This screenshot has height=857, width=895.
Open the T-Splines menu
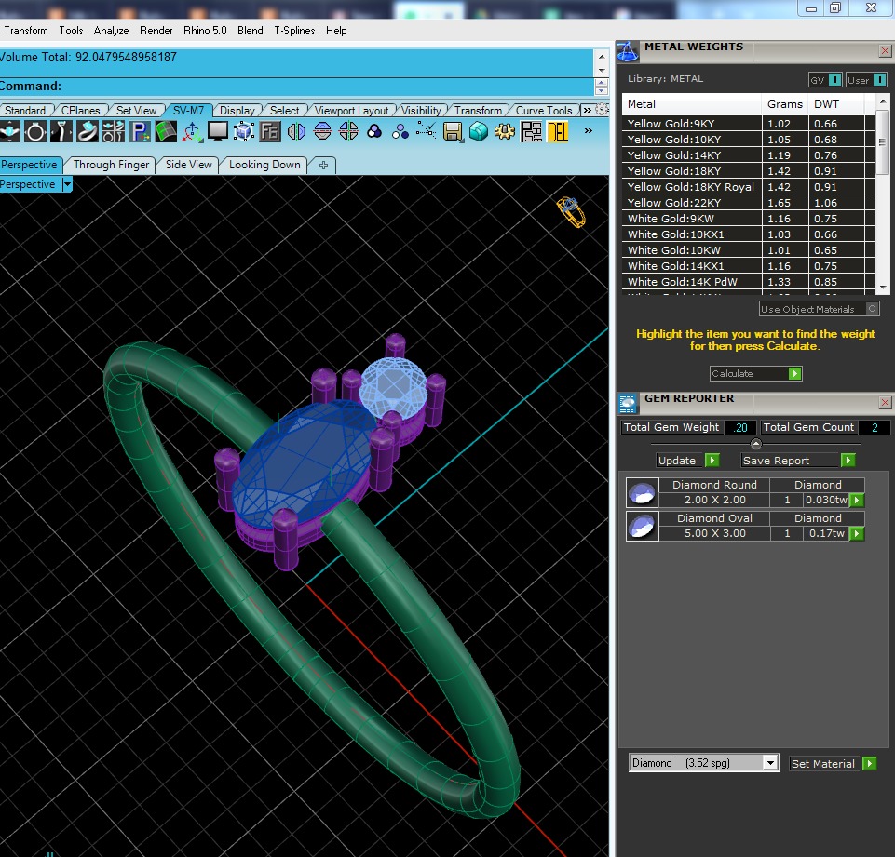pos(294,31)
